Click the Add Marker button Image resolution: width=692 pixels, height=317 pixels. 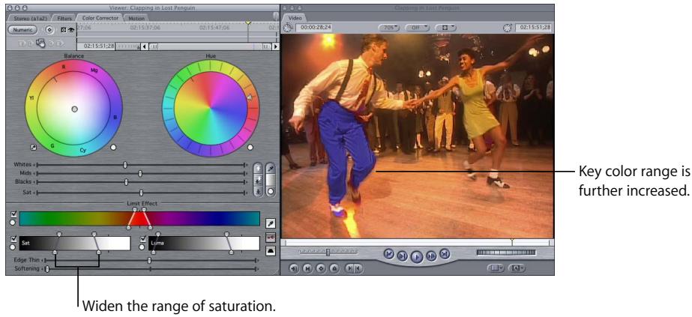[x=334, y=268]
